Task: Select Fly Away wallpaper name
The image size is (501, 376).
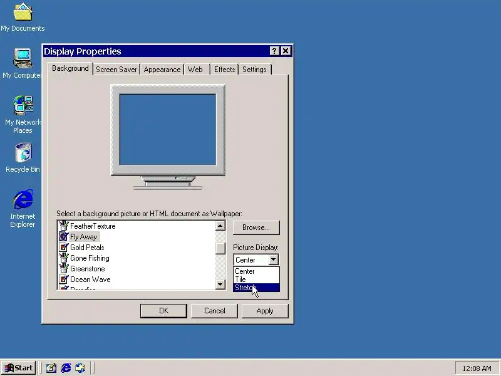Action: pyautogui.click(x=83, y=237)
